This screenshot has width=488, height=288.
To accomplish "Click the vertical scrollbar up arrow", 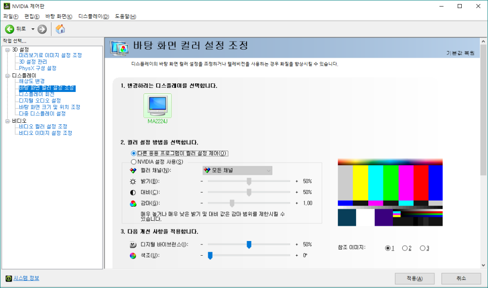I will (x=483, y=41).
